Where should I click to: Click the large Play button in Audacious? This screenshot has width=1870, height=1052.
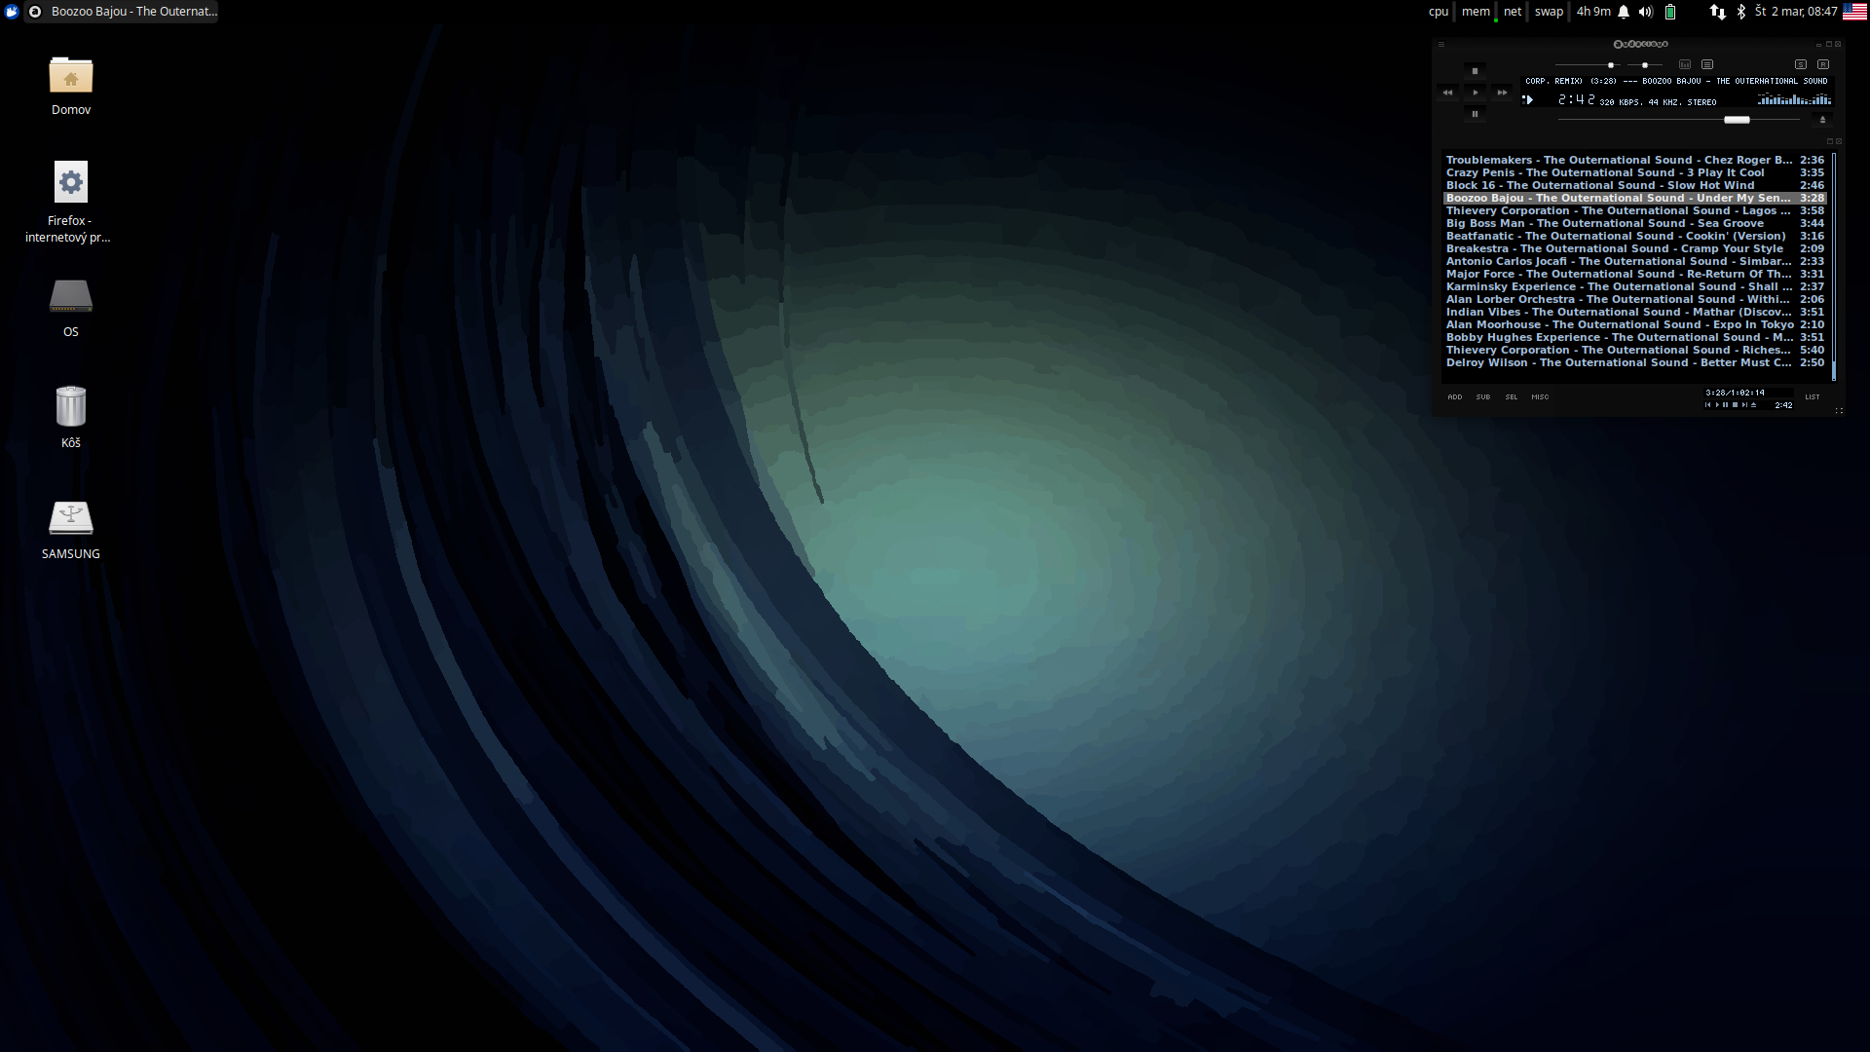pyautogui.click(x=1475, y=93)
